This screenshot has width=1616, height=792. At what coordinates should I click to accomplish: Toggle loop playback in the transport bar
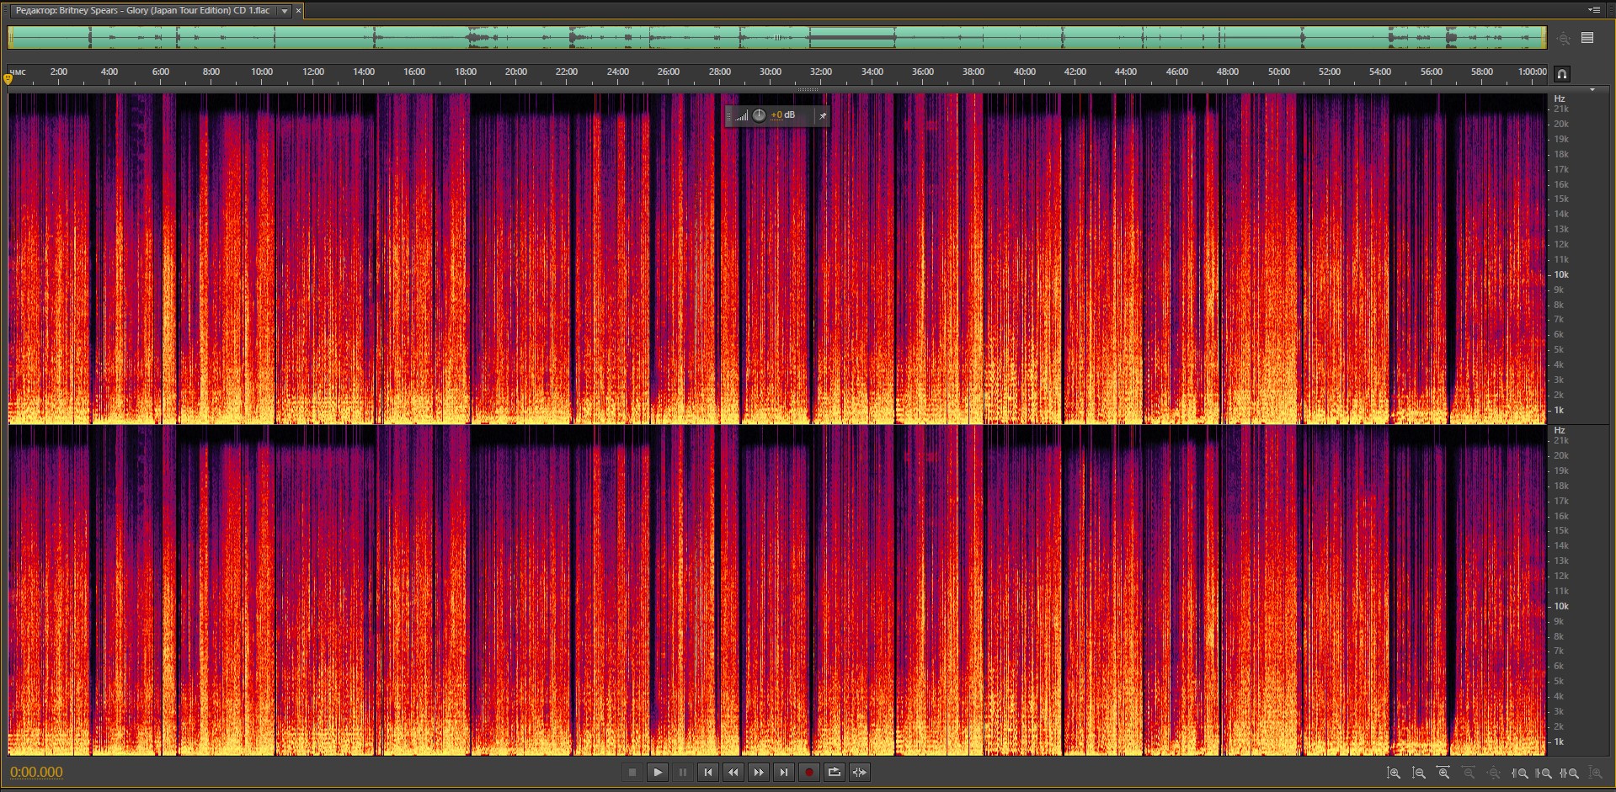click(x=834, y=772)
